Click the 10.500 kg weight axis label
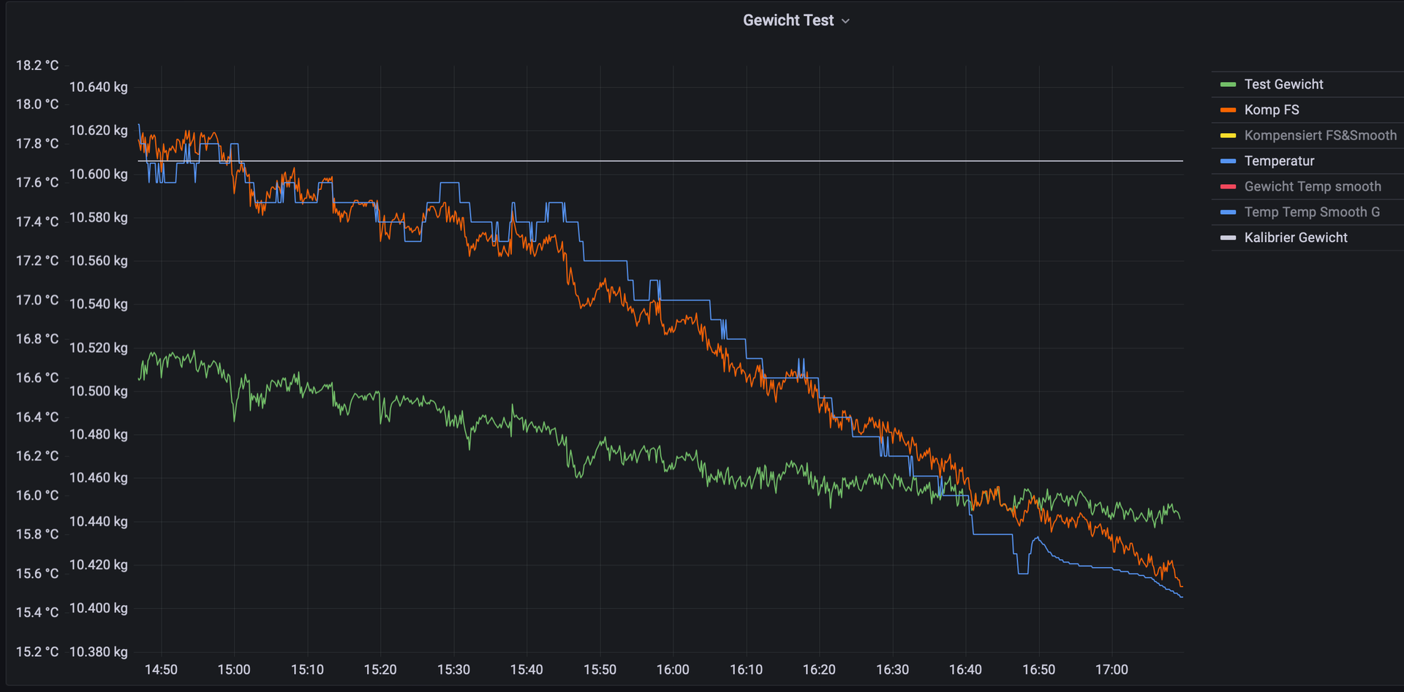This screenshot has height=692, width=1404. (98, 391)
